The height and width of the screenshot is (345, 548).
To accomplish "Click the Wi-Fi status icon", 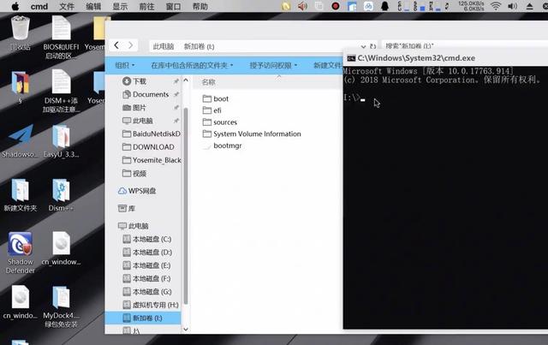I will (x=496, y=6).
